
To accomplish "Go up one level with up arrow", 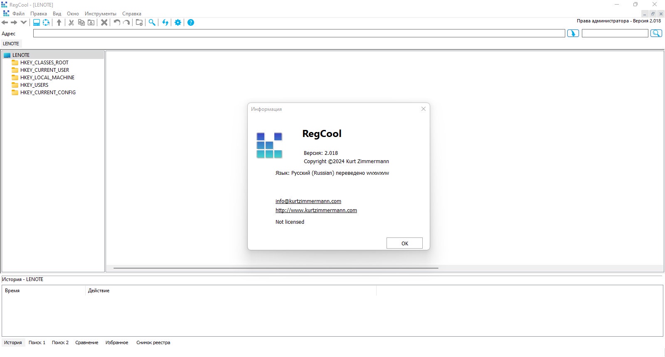I will click(59, 22).
